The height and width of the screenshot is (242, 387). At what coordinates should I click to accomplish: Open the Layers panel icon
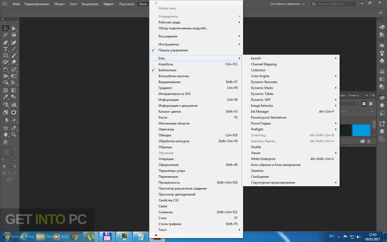tap(382, 131)
